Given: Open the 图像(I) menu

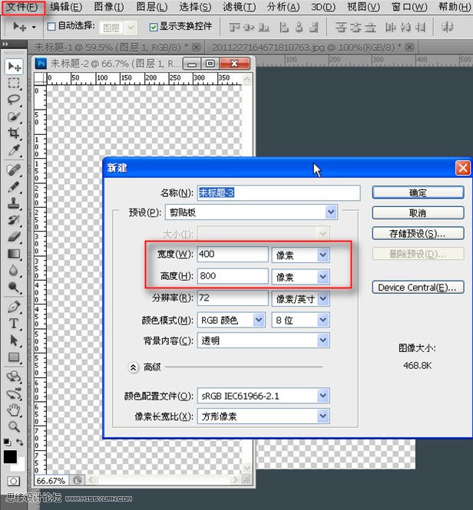Looking at the screenshot, I should click(x=109, y=7).
